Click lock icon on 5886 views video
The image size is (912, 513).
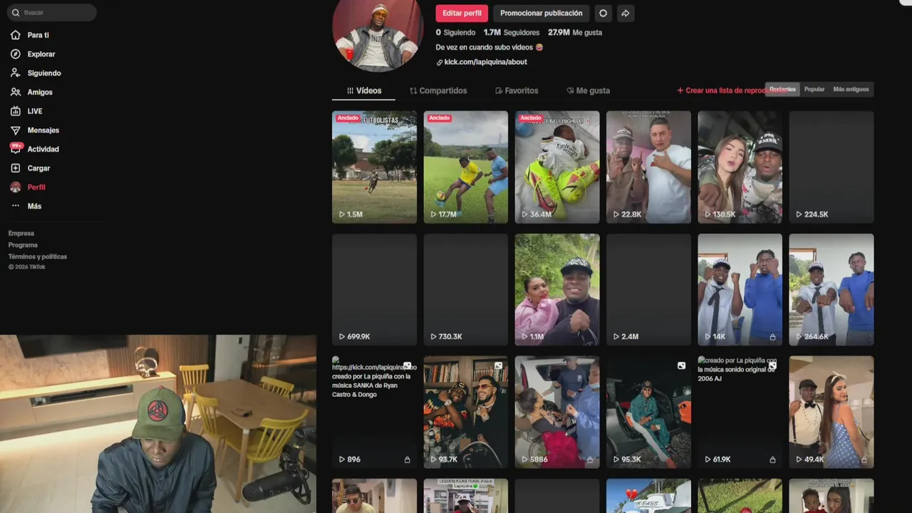click(590, 460)
